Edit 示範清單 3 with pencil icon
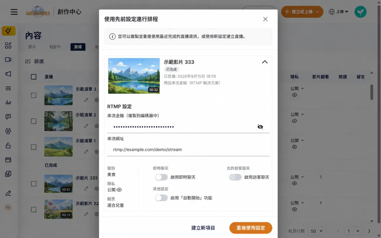 tap(86, 100)
